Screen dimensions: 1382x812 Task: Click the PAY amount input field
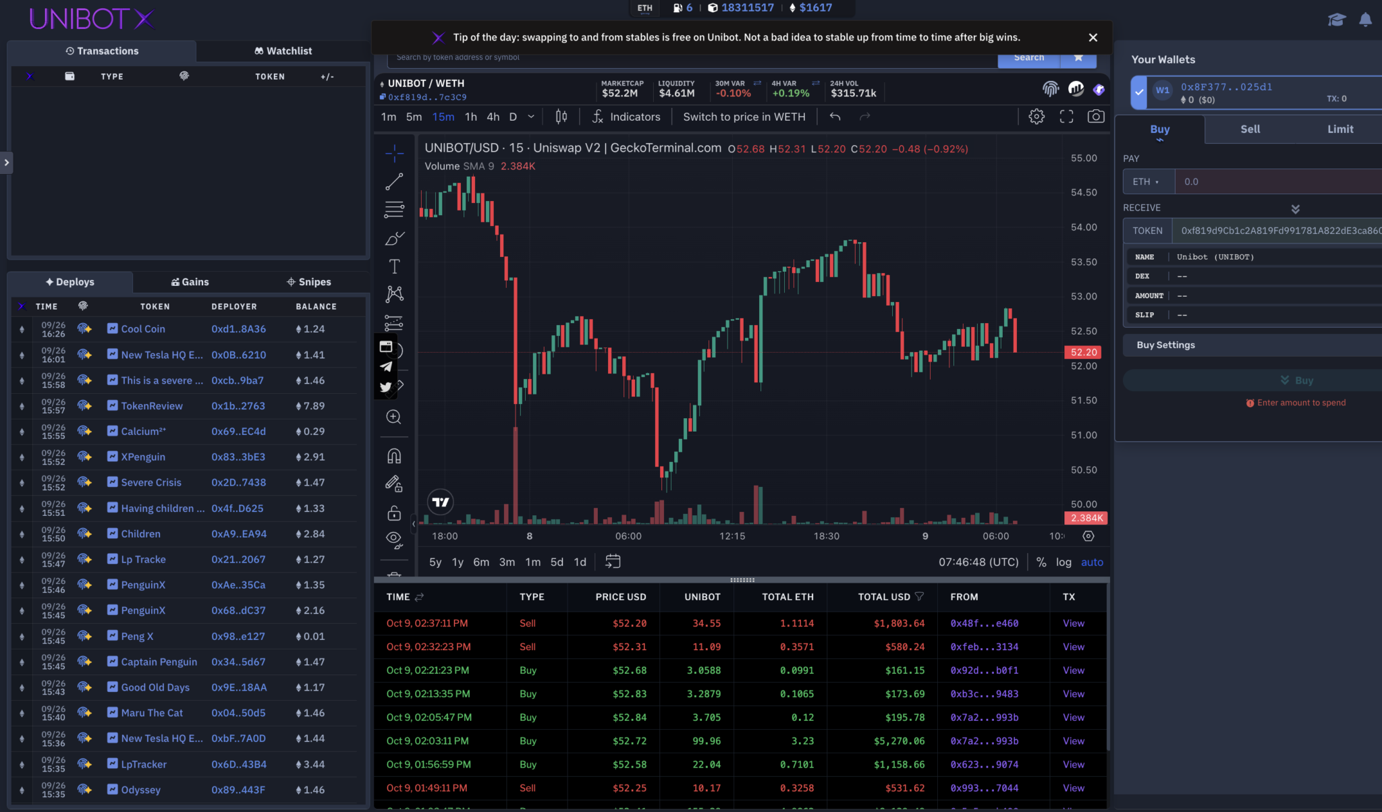point(1275,181)
